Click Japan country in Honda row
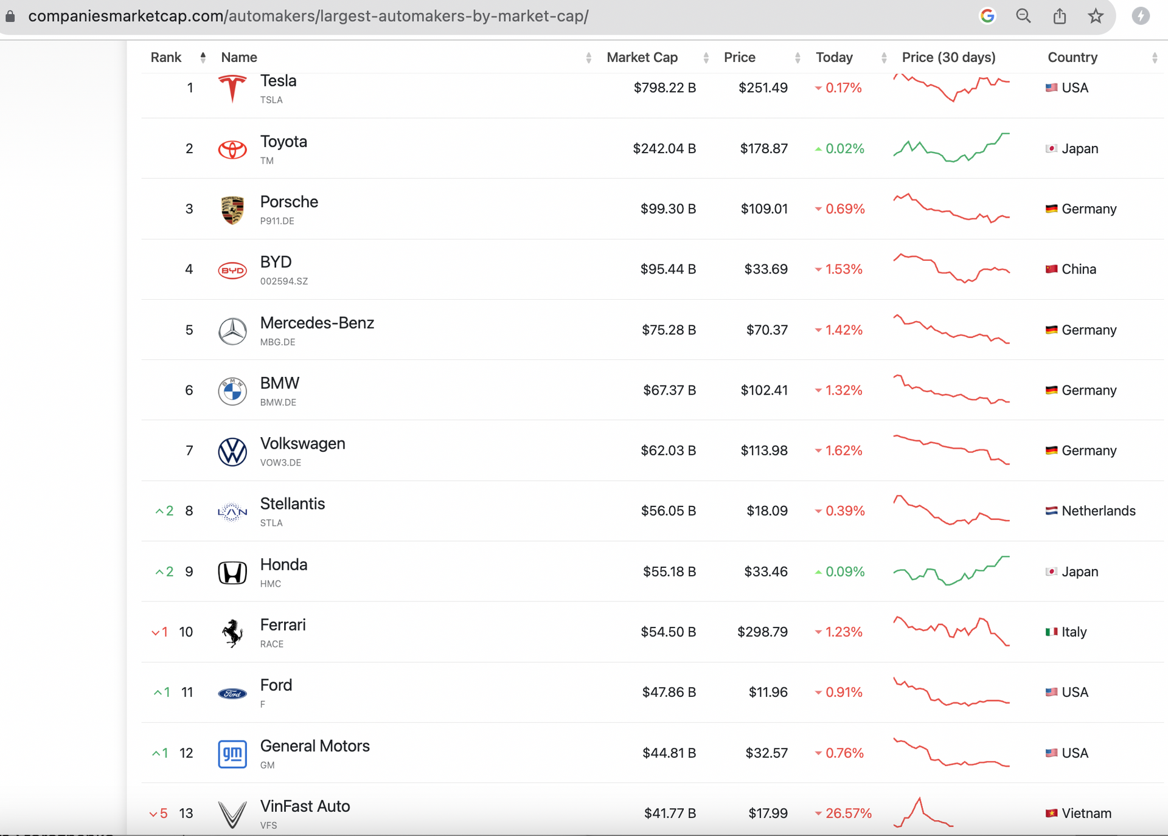This screenshot has width=1168, height=836. point(1080,572)
